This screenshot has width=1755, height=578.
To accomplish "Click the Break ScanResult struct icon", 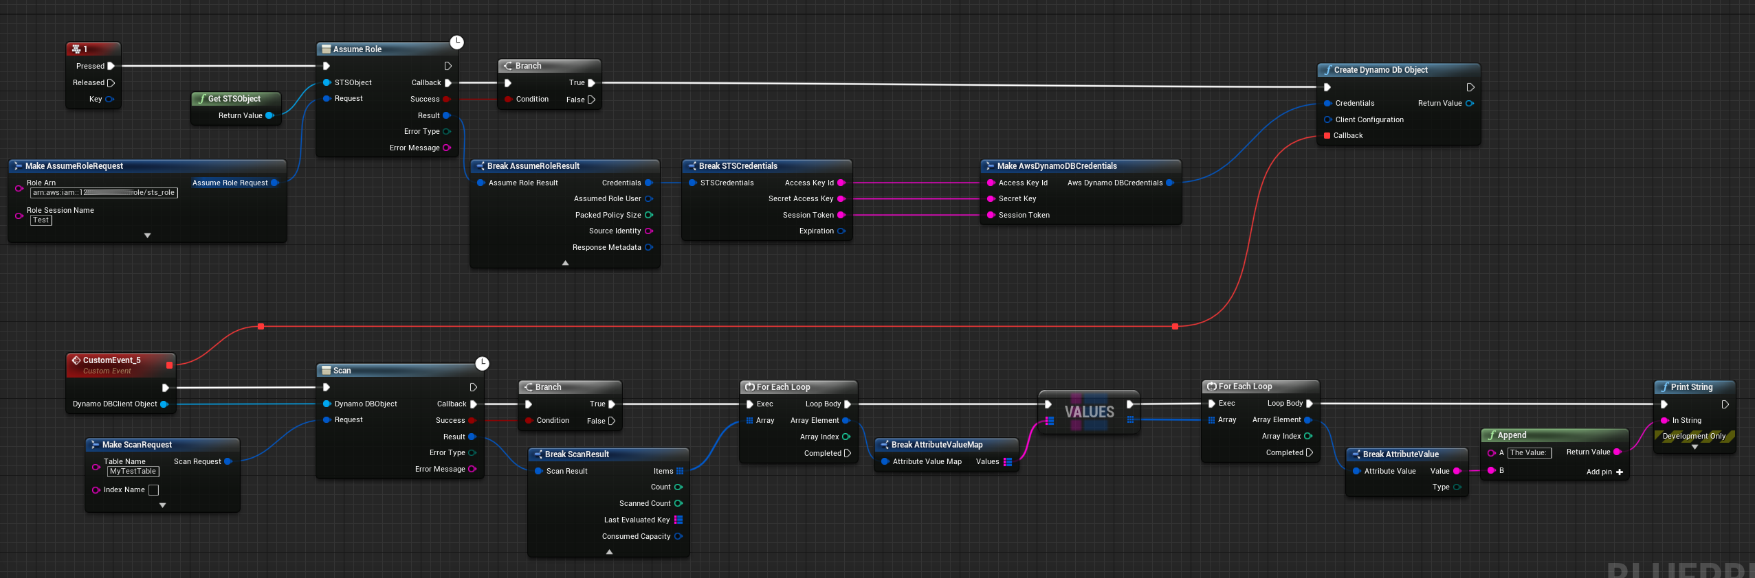I will 538,454.
